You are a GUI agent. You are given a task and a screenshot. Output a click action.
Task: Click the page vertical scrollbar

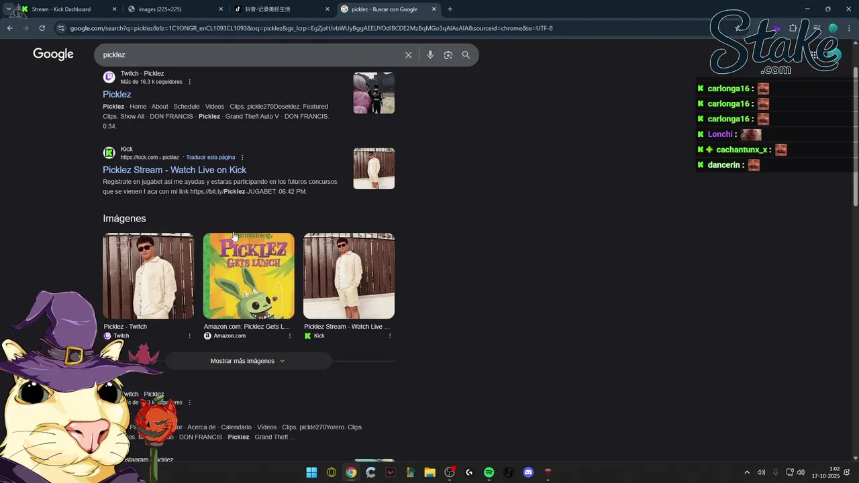pos(855,138)
